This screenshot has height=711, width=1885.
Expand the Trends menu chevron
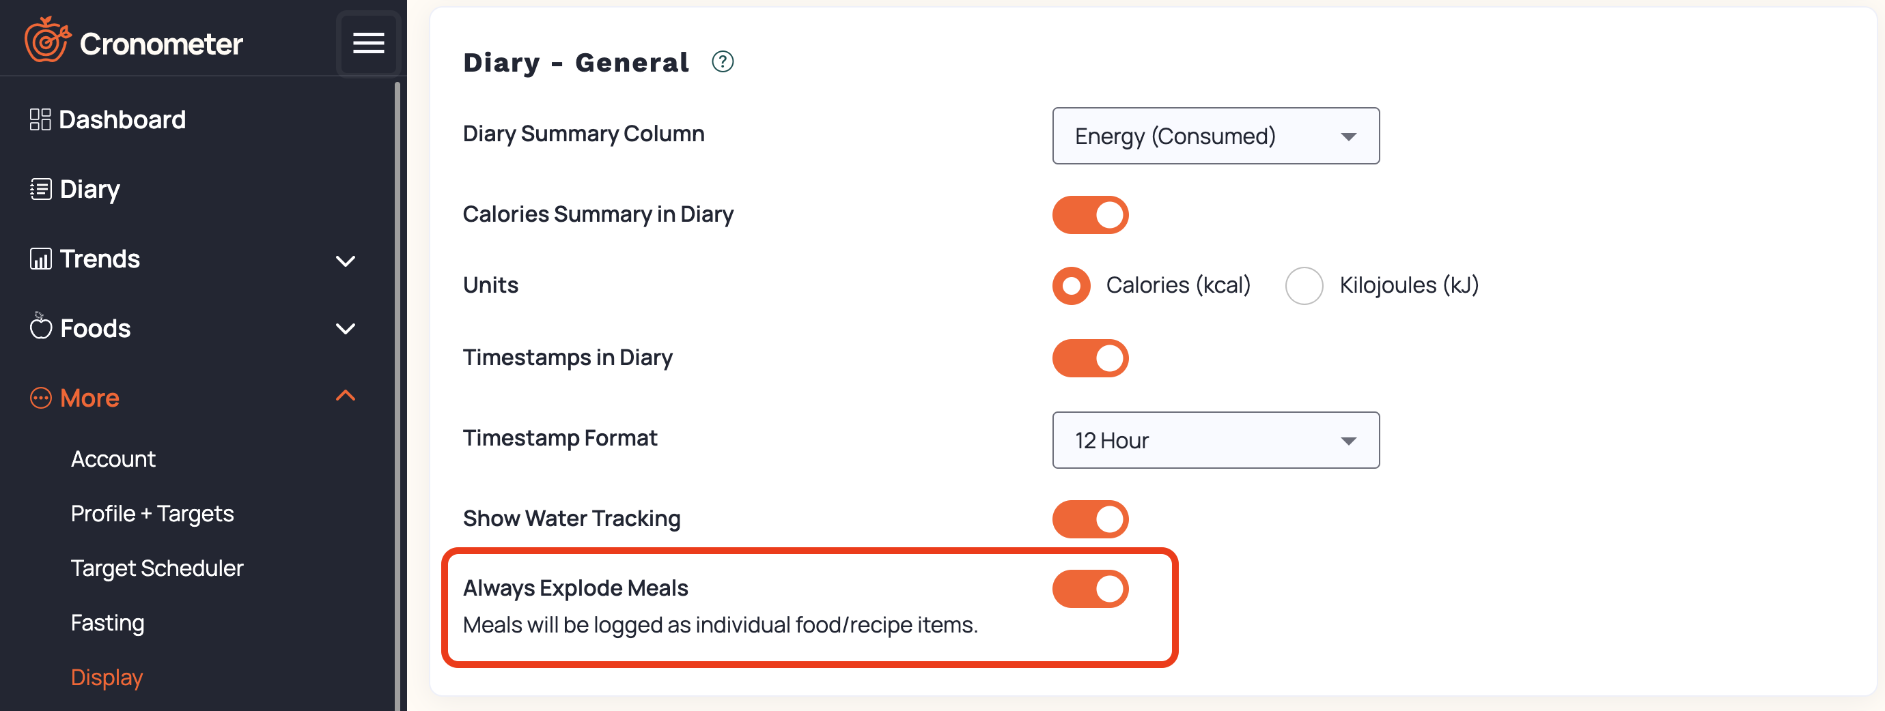tap(346, 261)
